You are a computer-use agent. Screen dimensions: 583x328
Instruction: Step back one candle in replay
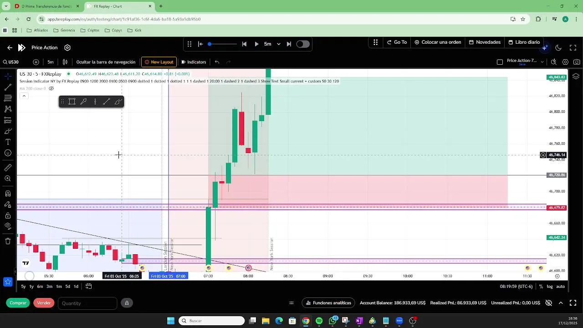click(x=244, y=44)
